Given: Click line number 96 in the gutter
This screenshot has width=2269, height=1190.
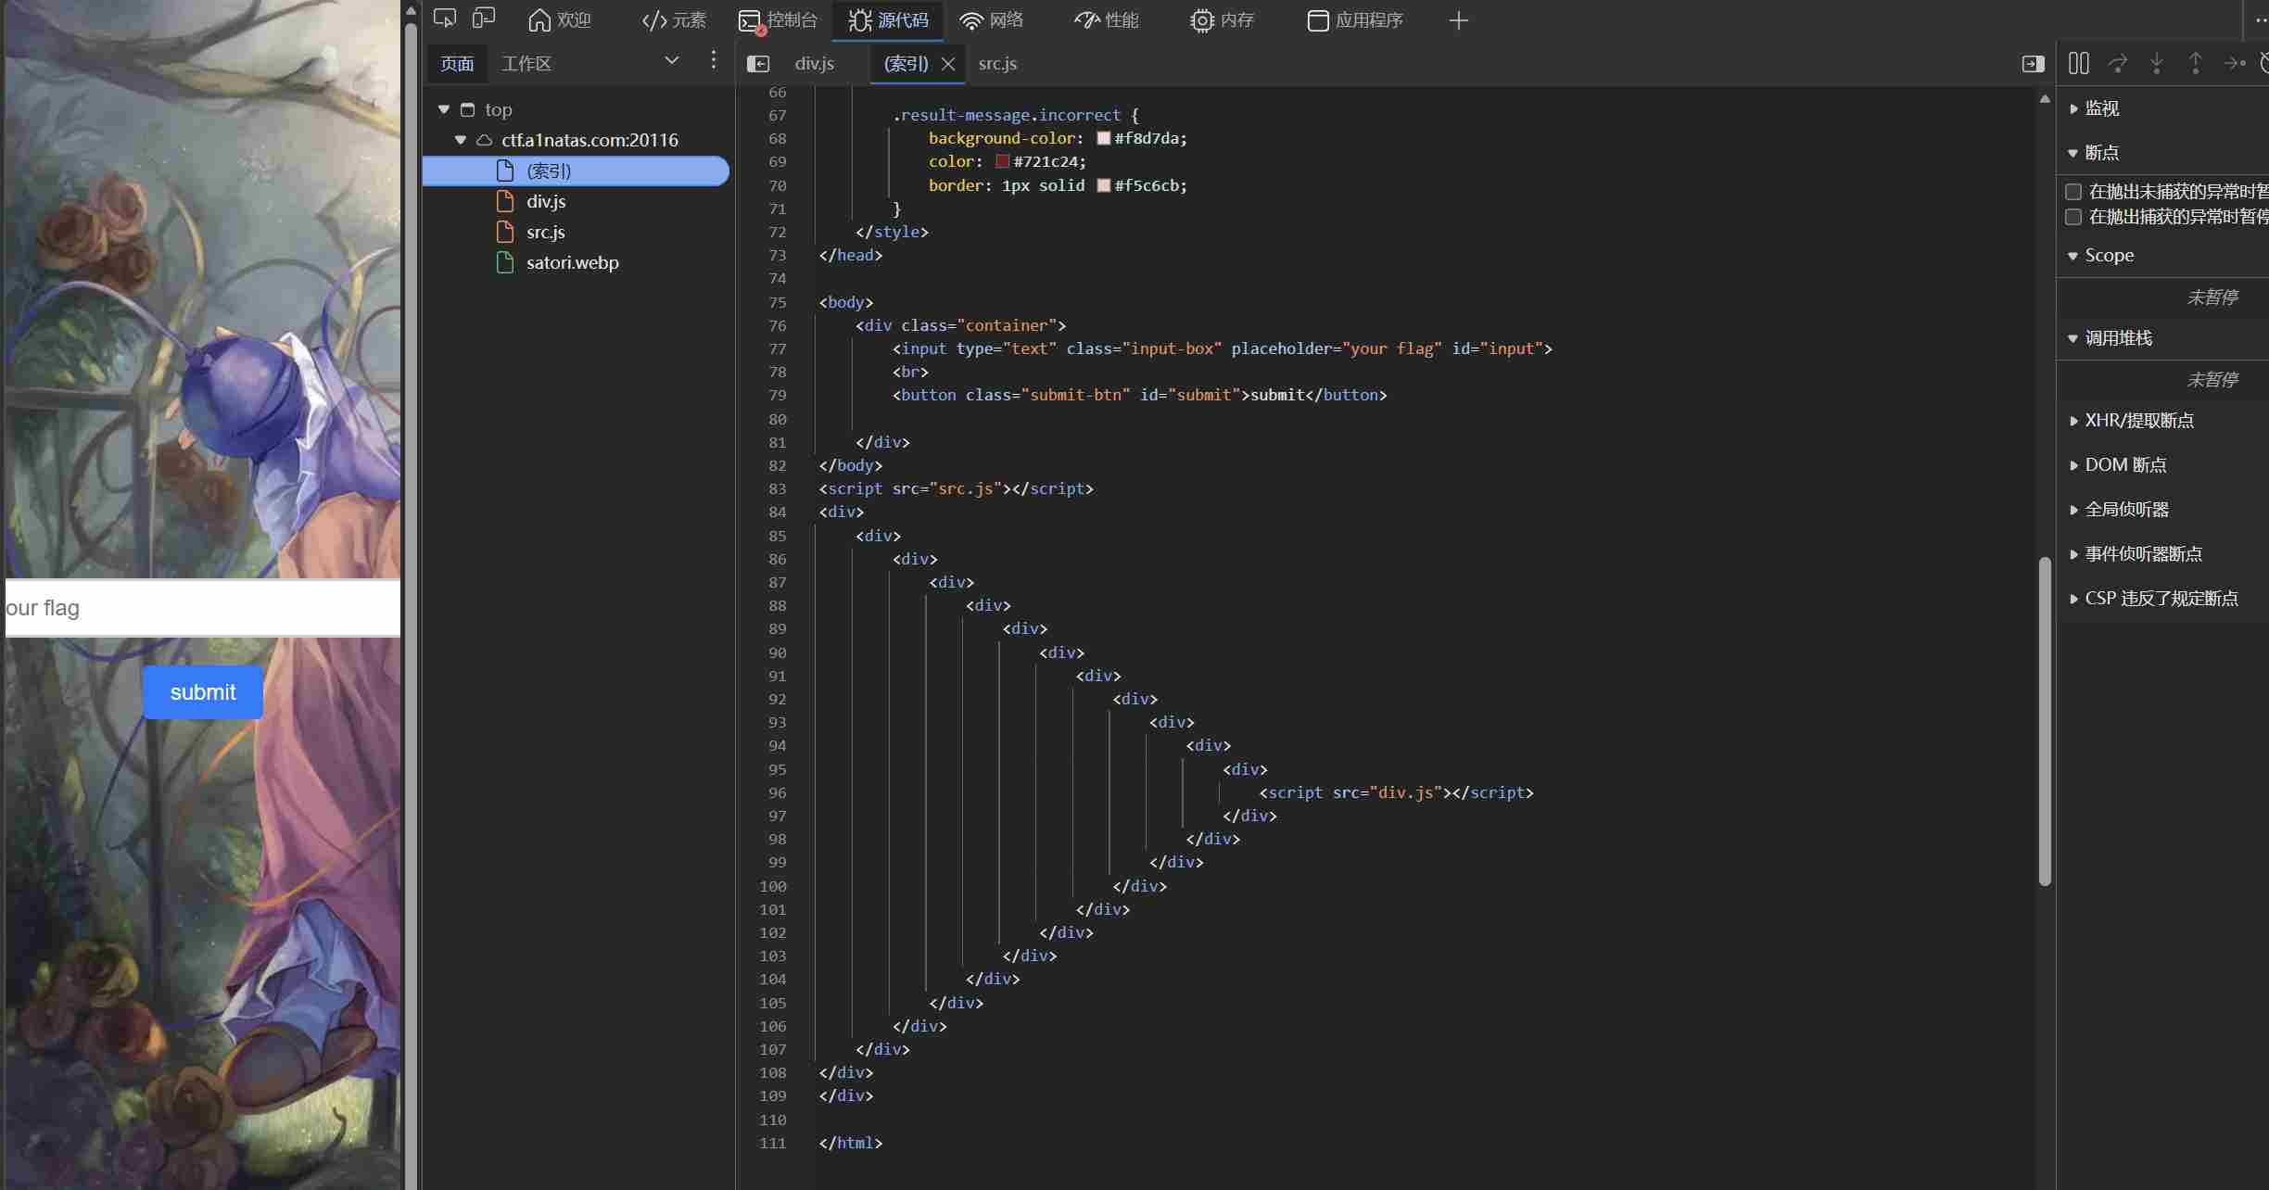Looking at the screenshot, I should 777,792.
